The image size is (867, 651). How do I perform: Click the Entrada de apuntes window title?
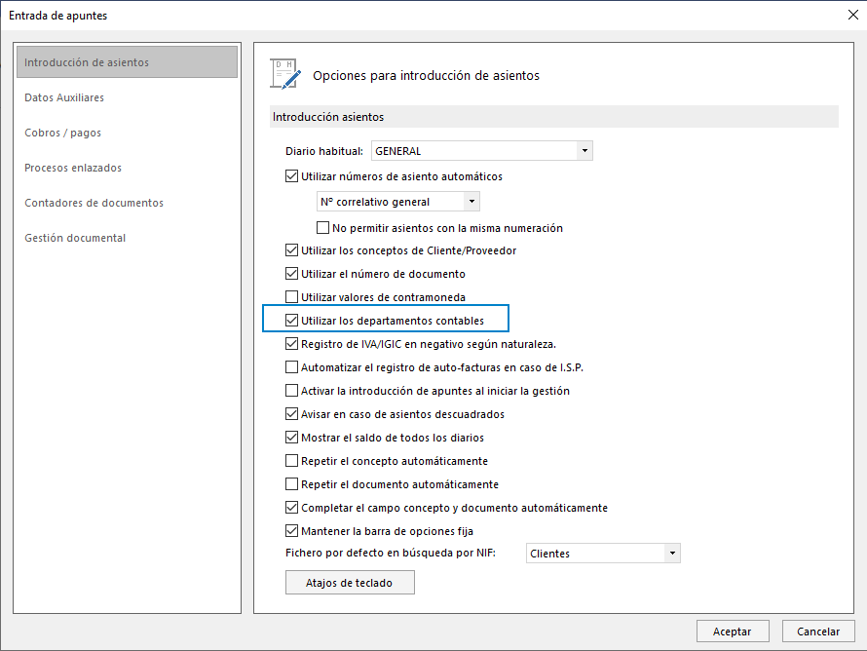click(58, 16)
